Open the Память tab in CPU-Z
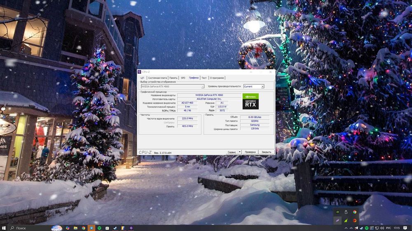 pos(173,78)
